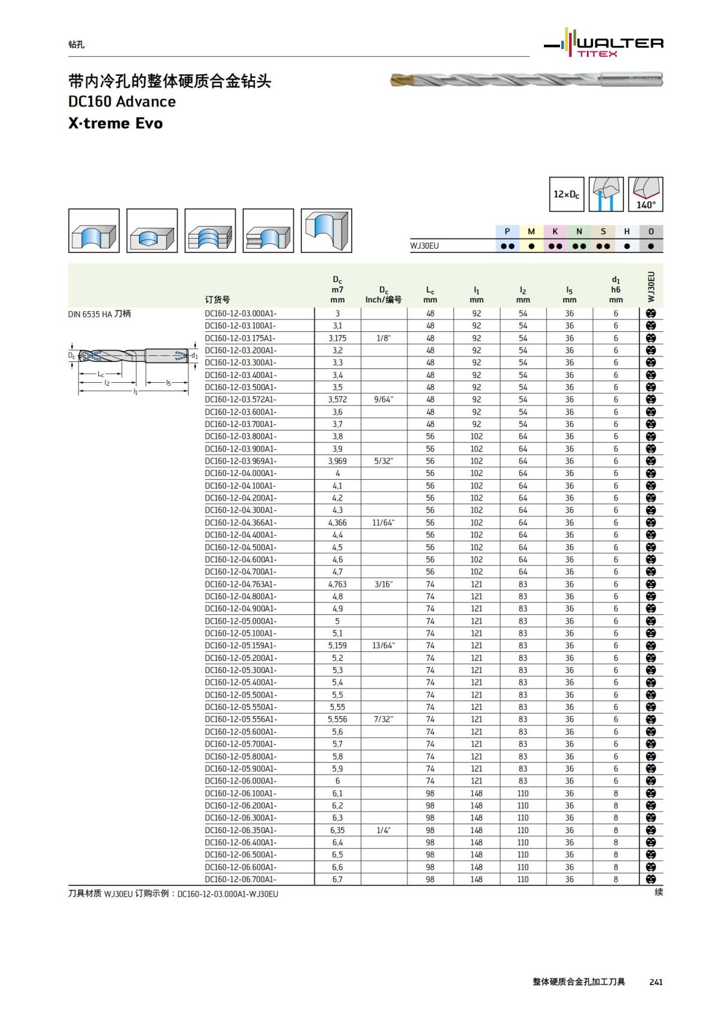Click the H material group header
This screenshot has width=718, height=1015.
click(x=627, y=231)
